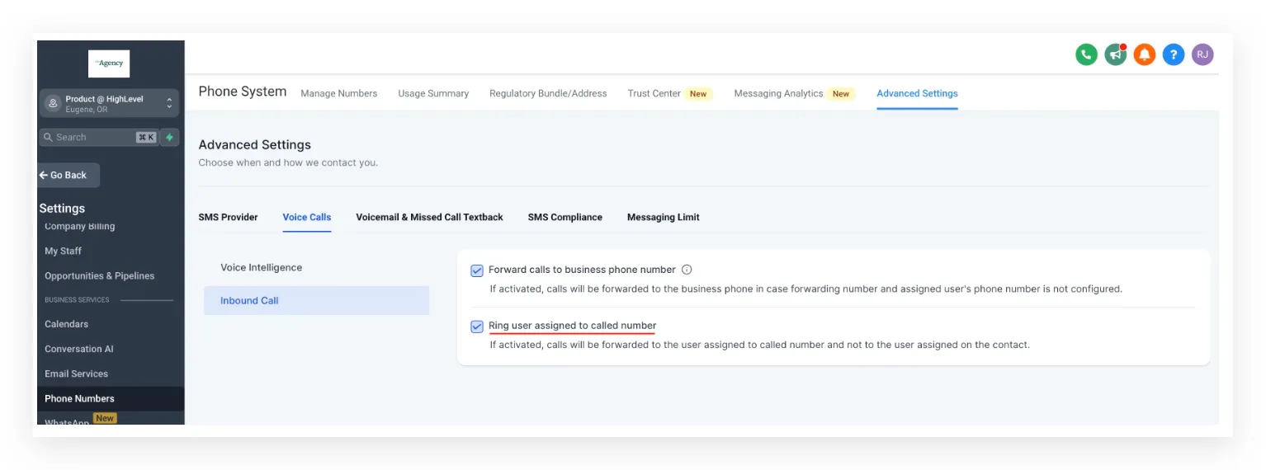Select the SMS Compliance tab
Image resolution: width=1266 pixels, height=470 pixels.
[x=565, y=217]
